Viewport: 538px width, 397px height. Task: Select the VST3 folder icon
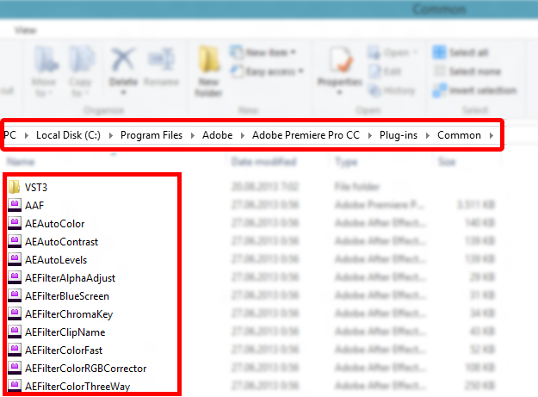(x=14, y=187)
